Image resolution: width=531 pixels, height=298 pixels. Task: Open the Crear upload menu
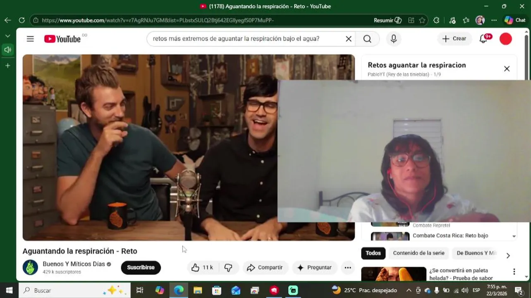click(454, 38)
